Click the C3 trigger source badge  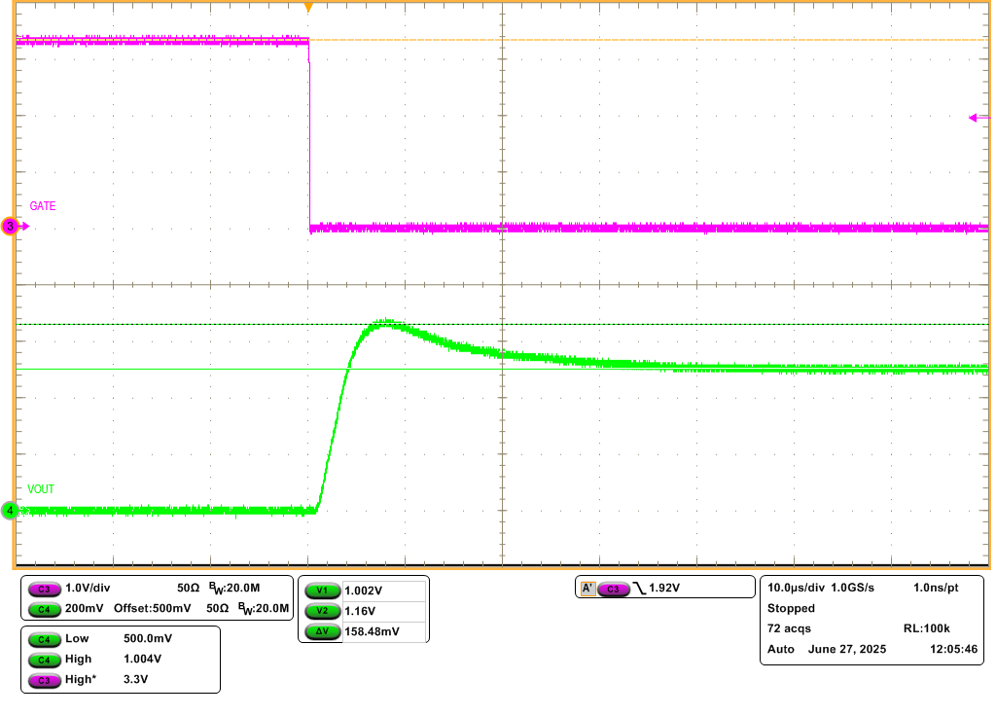tap(613, 589)
